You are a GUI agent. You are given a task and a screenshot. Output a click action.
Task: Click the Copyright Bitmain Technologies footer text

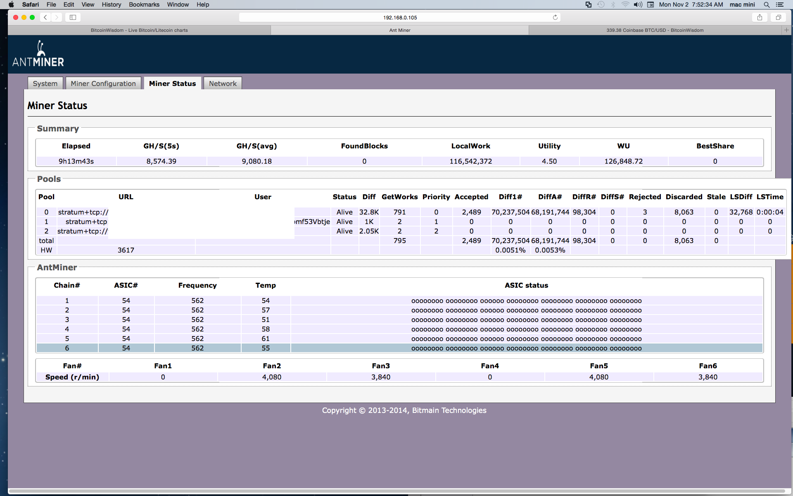[404, 410]
